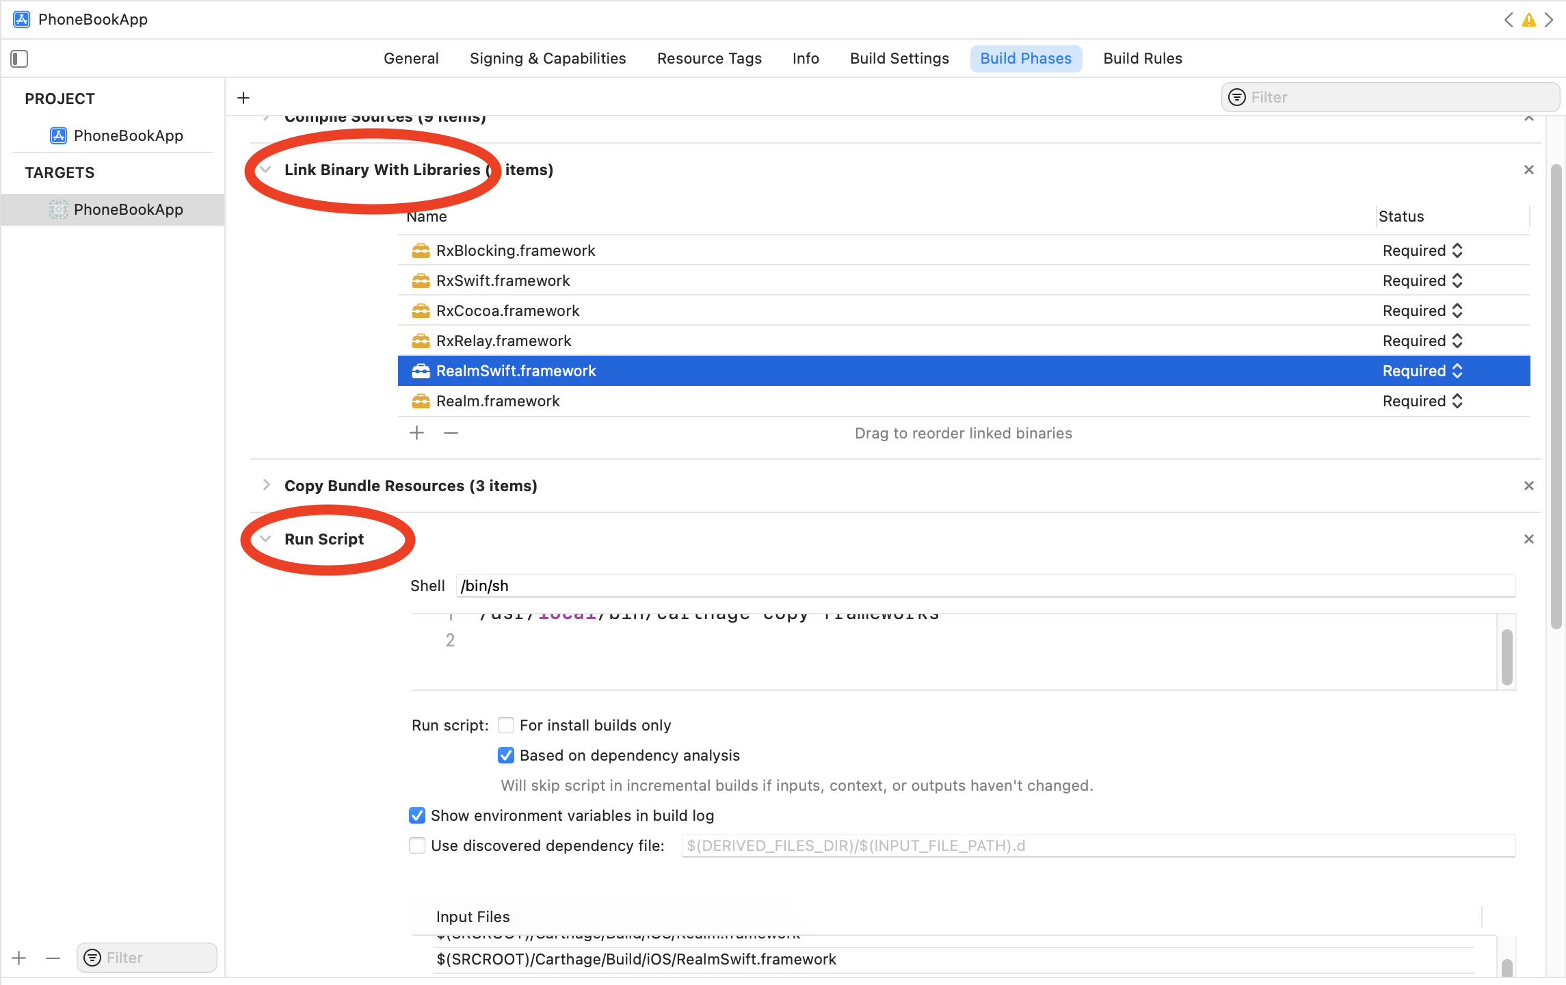Switch to the General tab
The image size is (1566, 985).
click(x=411, y=59)
